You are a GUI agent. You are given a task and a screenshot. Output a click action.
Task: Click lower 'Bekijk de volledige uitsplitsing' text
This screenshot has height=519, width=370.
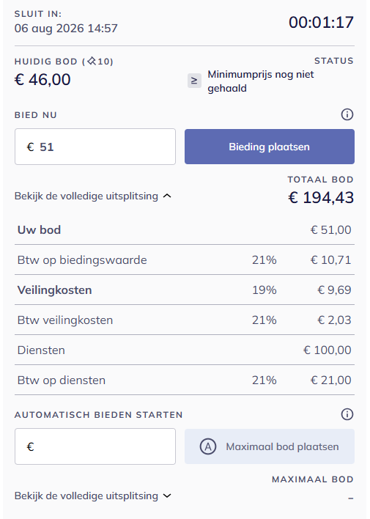(86, 496)
